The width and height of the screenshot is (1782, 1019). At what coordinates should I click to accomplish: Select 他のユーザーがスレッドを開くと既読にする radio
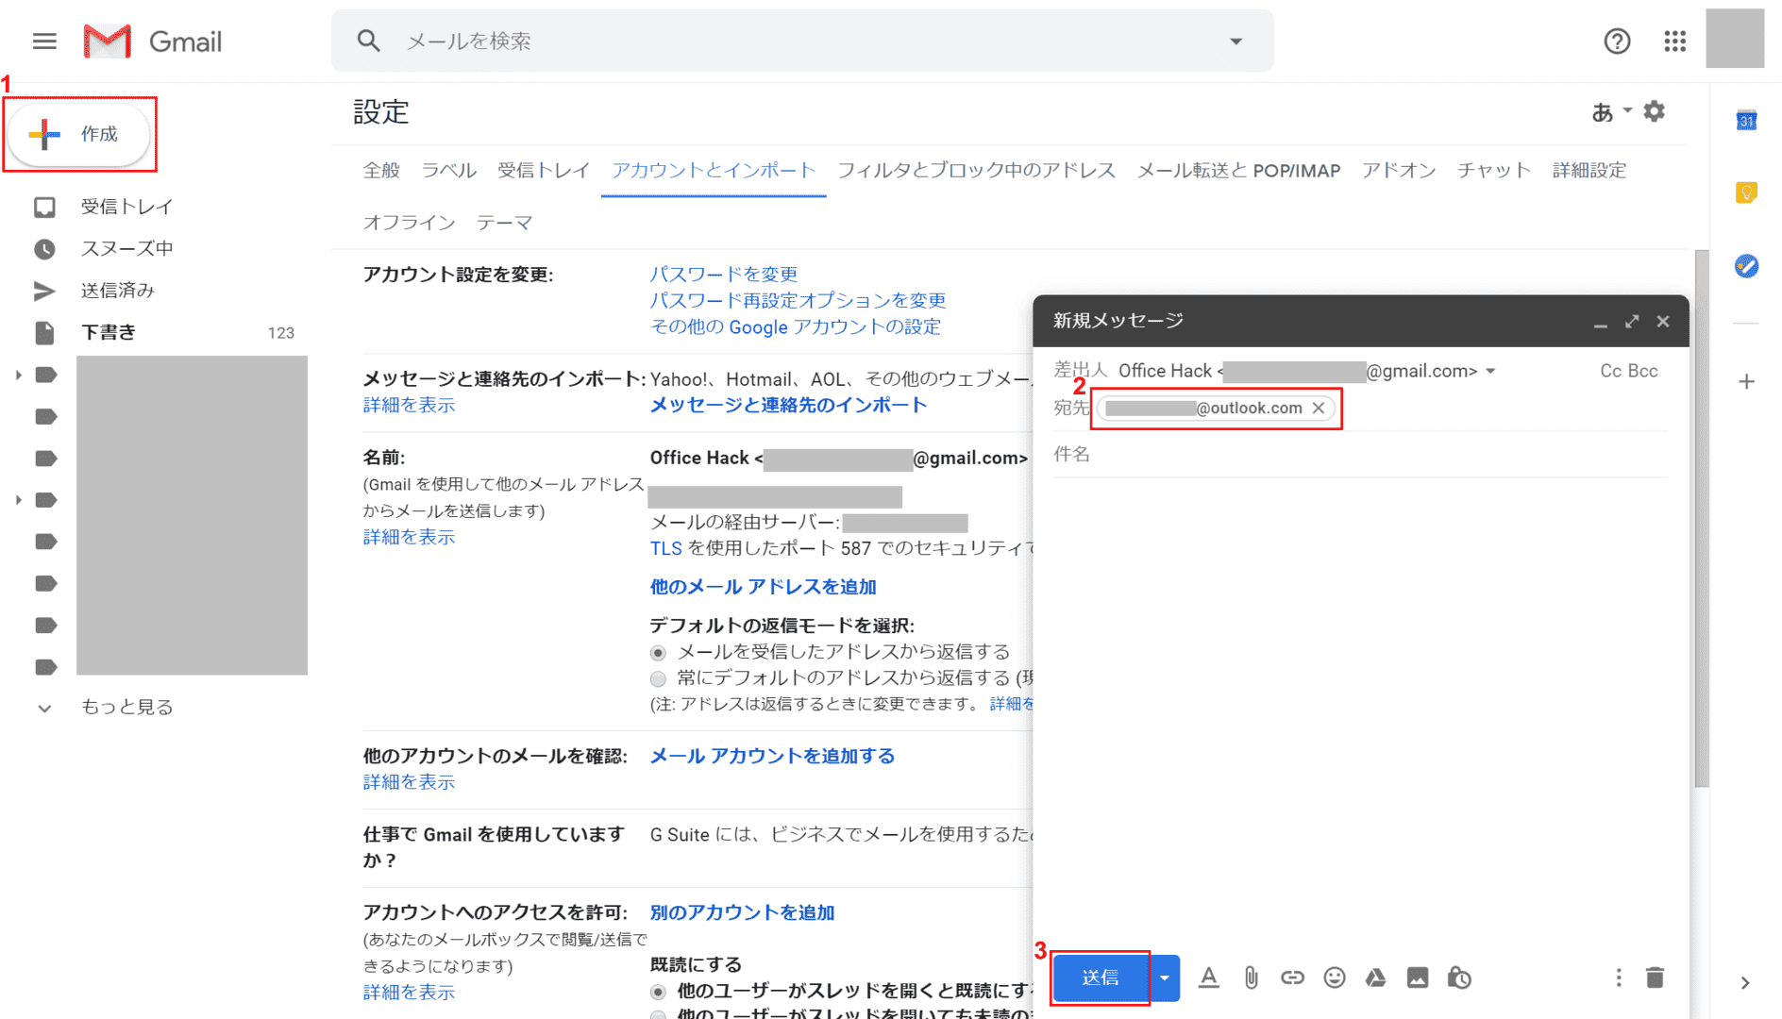(658, 992)
